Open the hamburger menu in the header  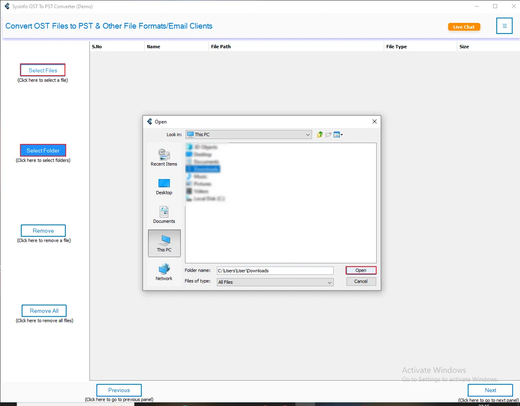click(x=504, y=26)
